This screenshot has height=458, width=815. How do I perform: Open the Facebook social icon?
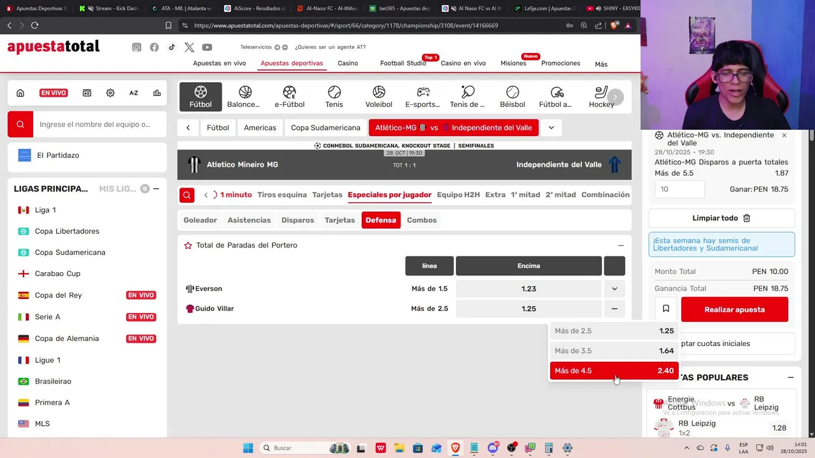tap(154, 47)
